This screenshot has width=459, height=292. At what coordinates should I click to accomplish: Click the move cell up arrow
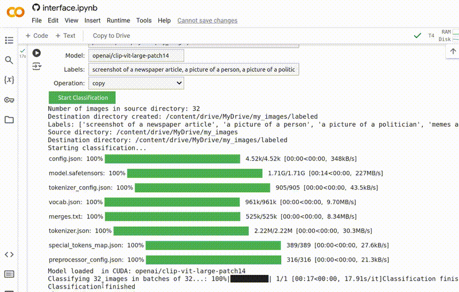point(453,51)
